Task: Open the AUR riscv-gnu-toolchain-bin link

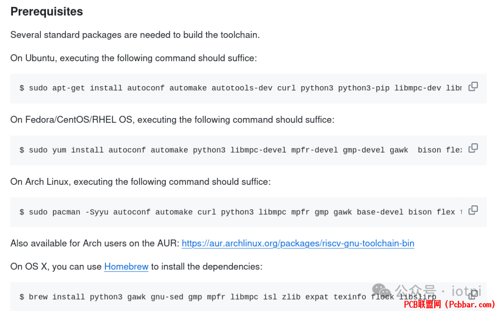Action: 298,243
